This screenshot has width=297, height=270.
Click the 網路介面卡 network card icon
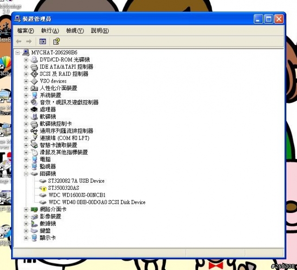click(x=34, y=209)
